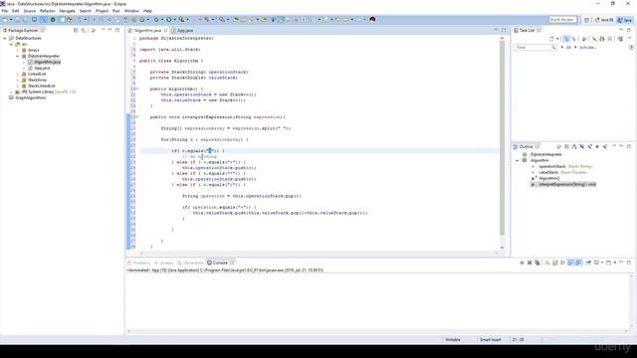The width and height of the screenshot is (637, 358).
Task: Click the round avatar icon in toolbar
Action: [372, 20]
